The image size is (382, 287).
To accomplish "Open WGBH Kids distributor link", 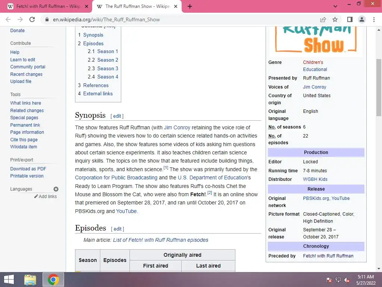I will click(x=315, y=179).
